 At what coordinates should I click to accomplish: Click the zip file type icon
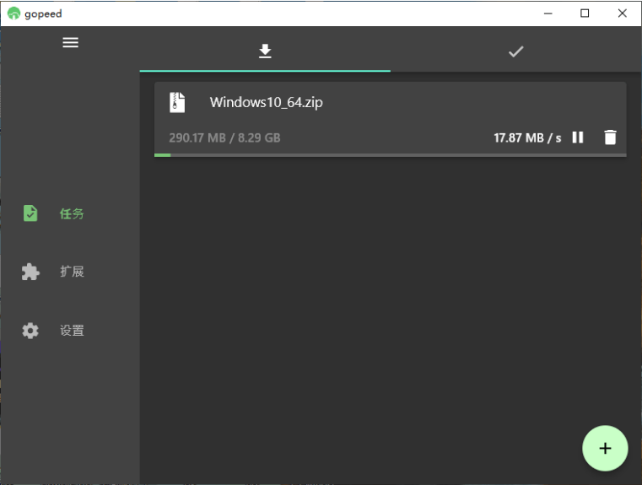click(177, 102)
